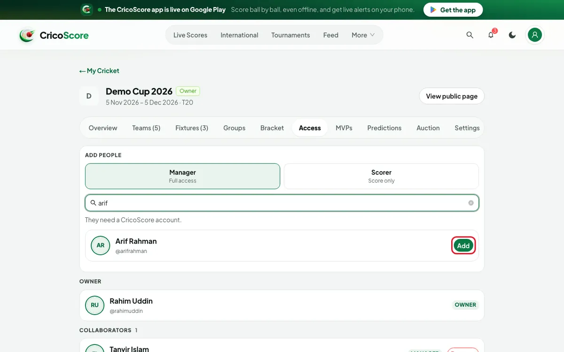Open the Groups tab
The image size is (564, 352).
tap(235, 128)
